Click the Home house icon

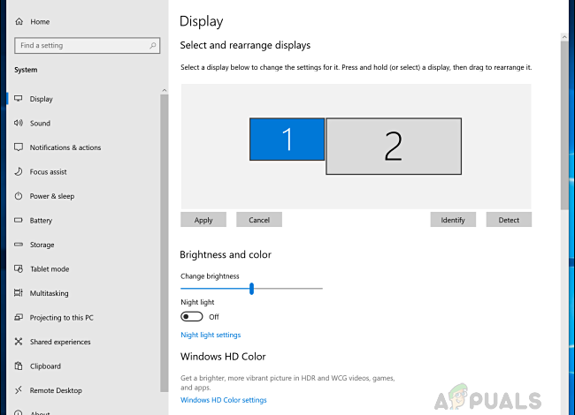click(19, 21)
